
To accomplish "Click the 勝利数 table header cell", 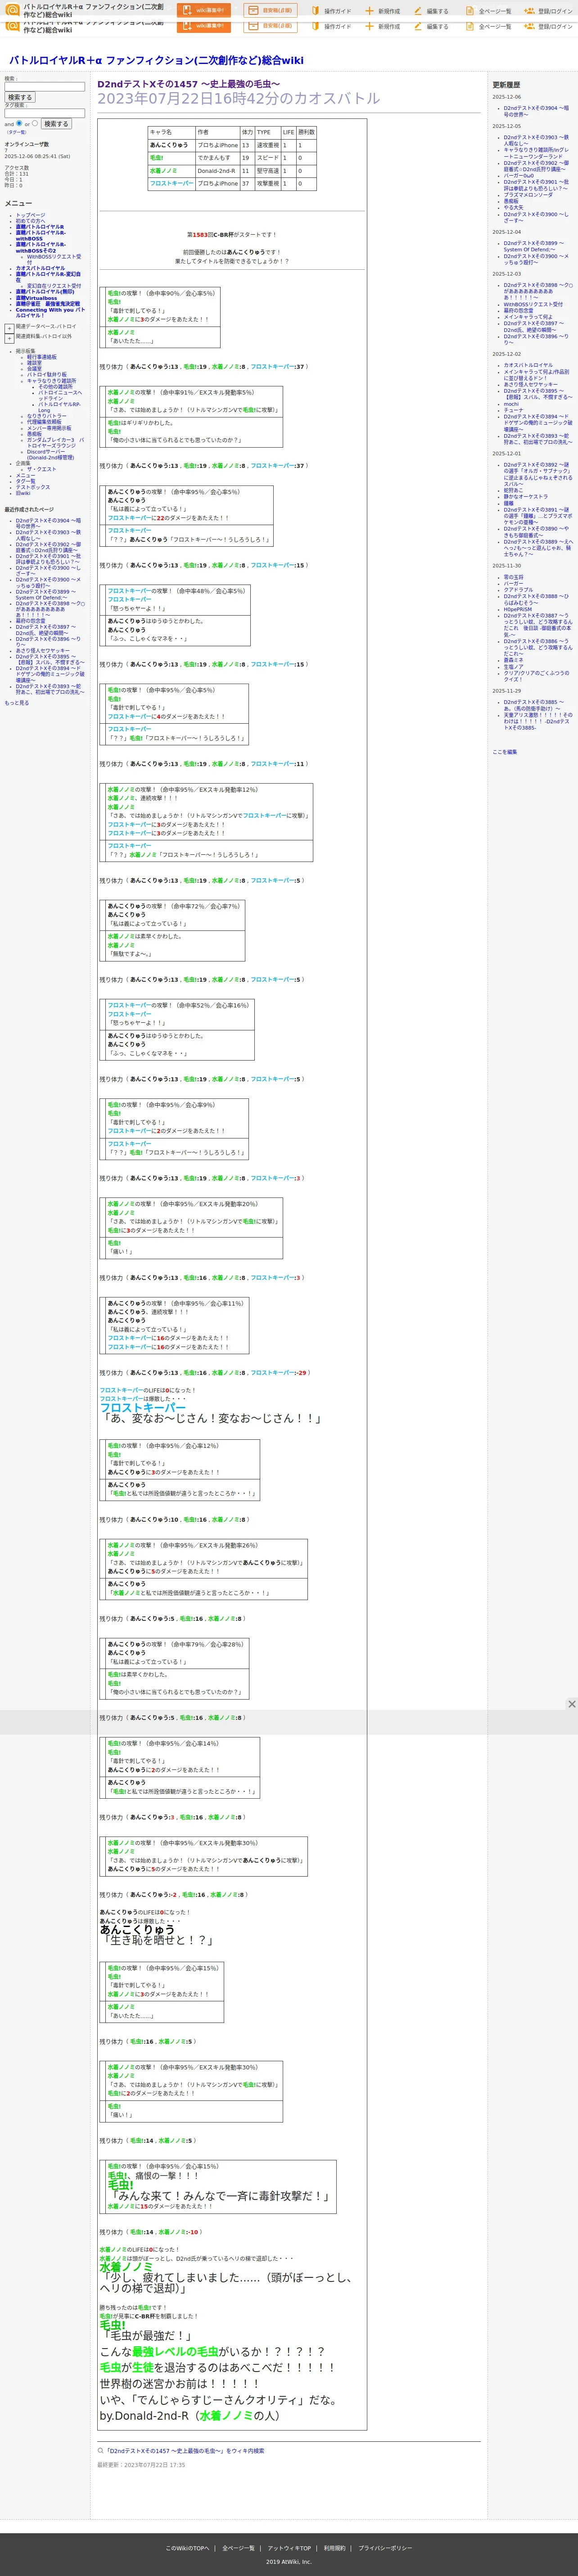I will (x=307, y=132).
